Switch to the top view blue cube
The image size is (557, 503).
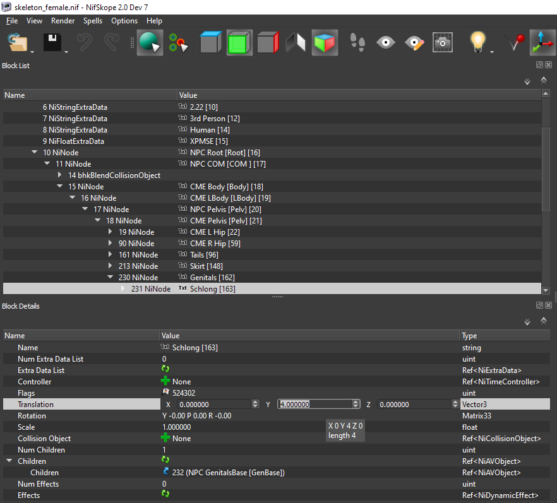(211, 42)
